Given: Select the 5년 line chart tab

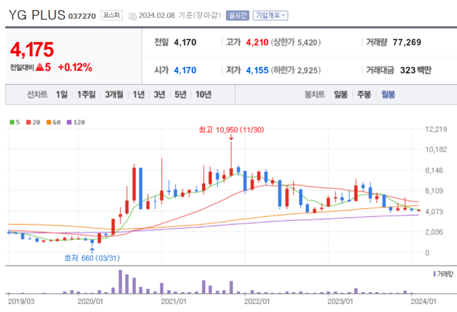Looking at the screenshot, I should point(180,95).
